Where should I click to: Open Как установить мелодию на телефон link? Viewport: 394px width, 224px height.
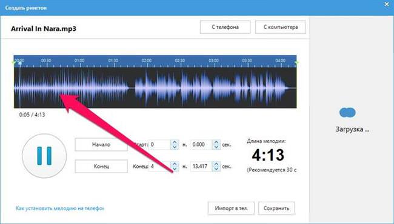[x=60, y=208]
